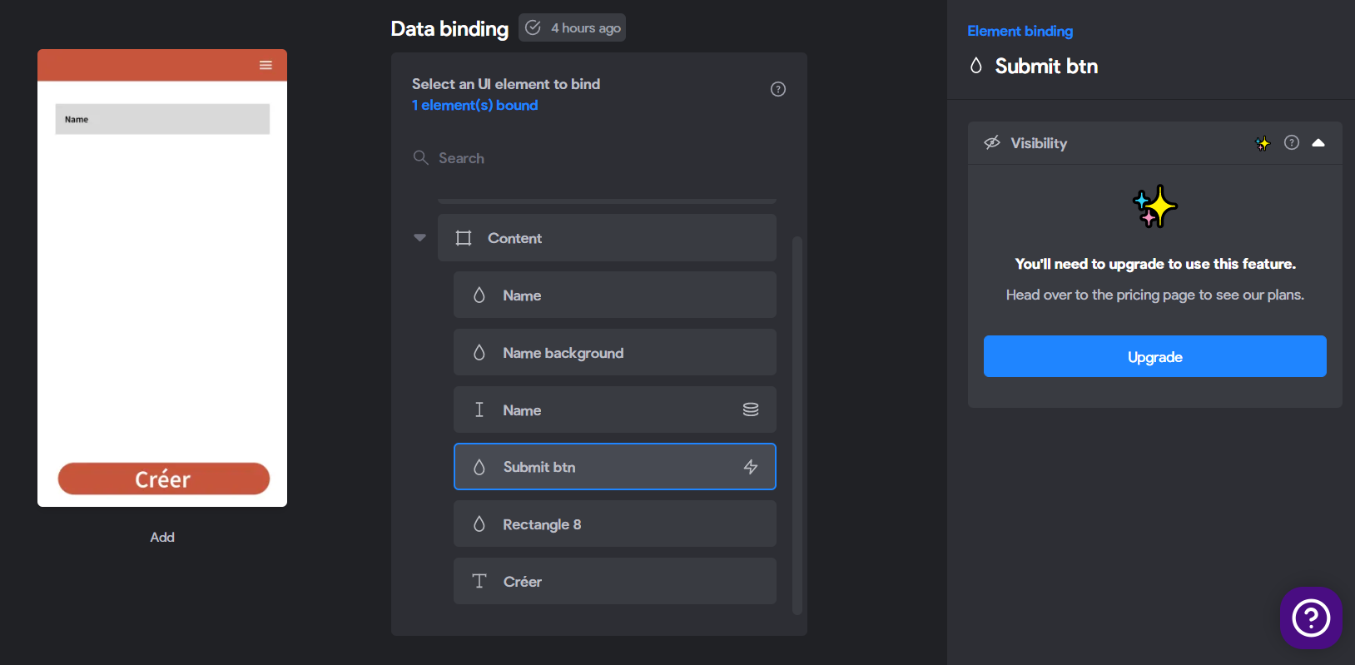Select the Content element row

tap(607, 238)
